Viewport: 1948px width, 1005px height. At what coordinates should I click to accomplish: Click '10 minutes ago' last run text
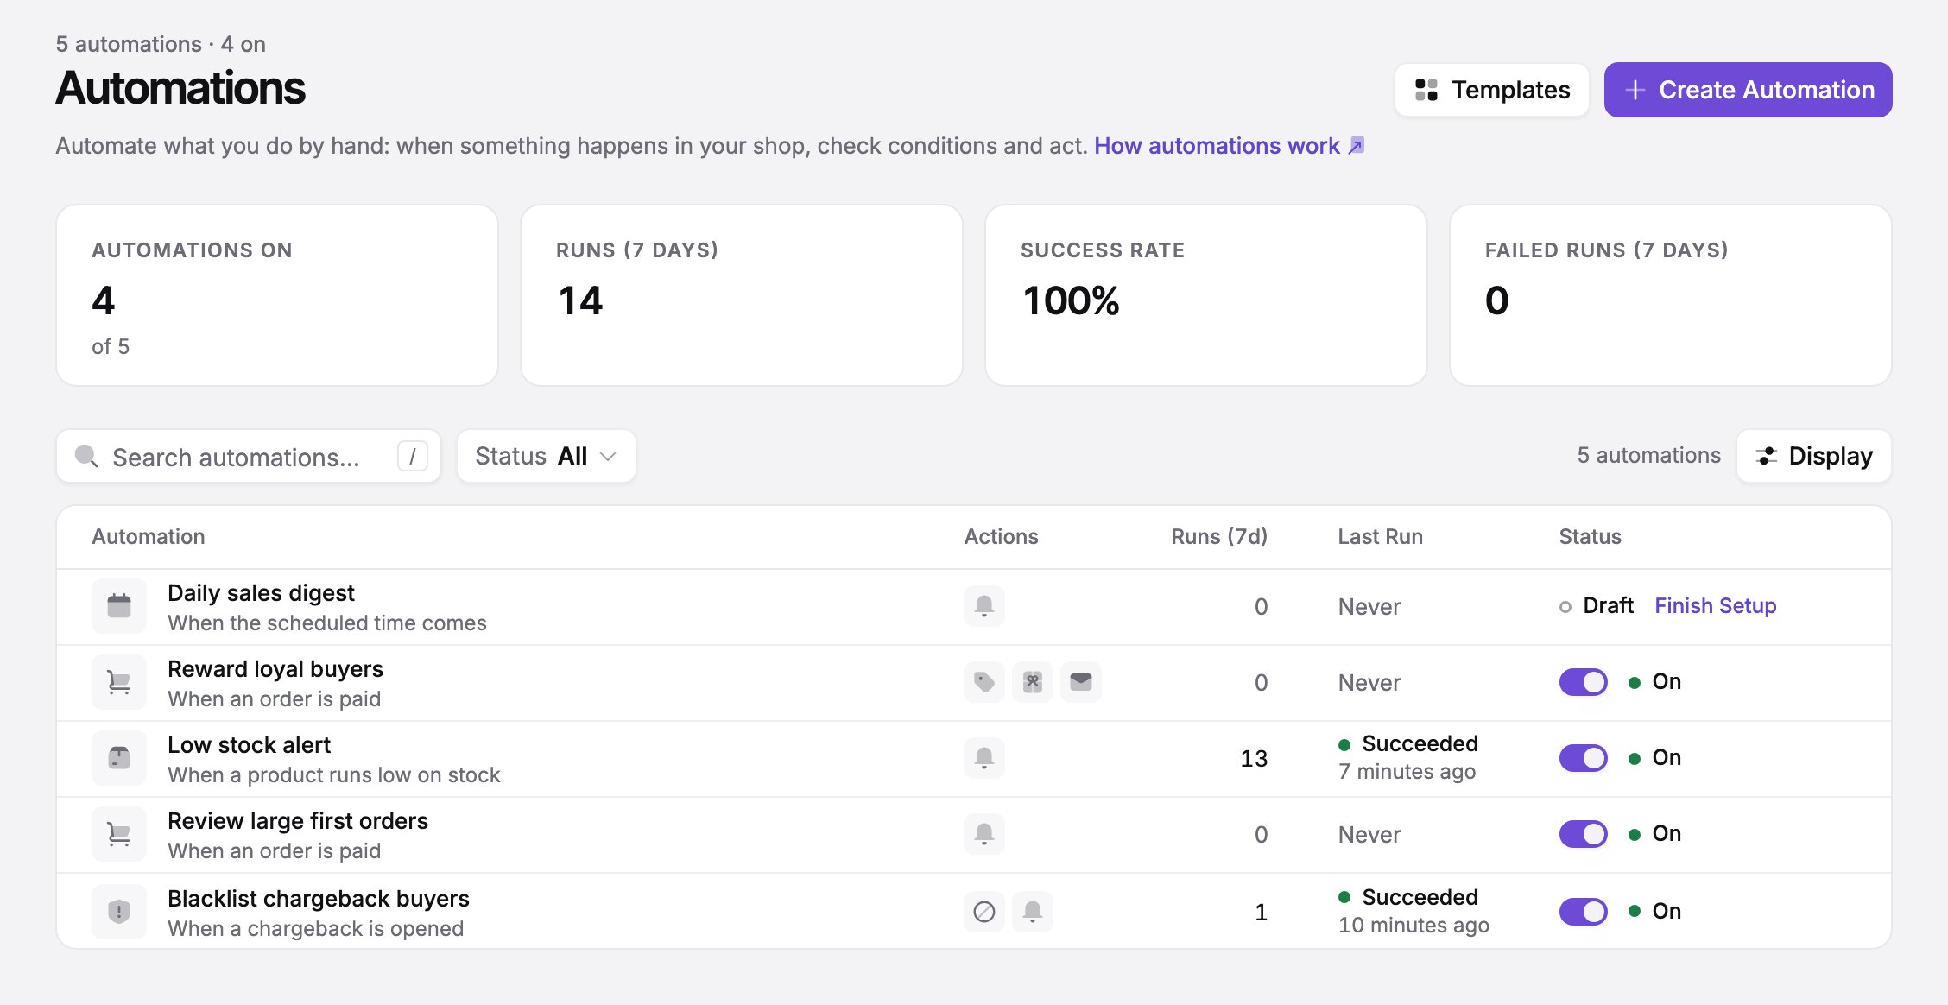pyautogui.click(x=1414, y=926)
